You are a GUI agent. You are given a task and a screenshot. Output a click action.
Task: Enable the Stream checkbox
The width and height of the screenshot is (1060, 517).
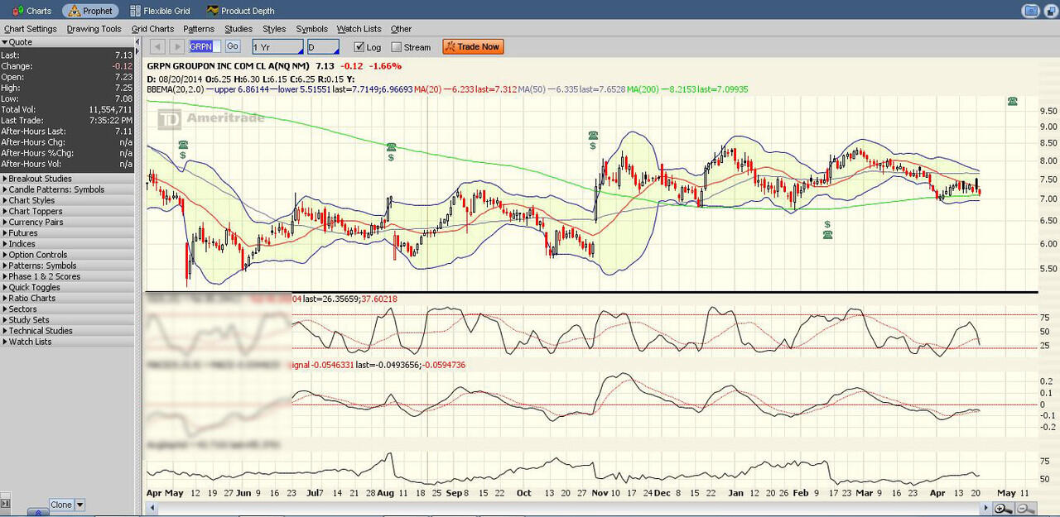tap(396, 47)
